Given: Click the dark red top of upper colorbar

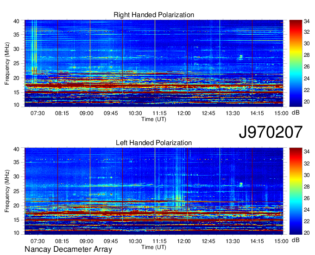Looking at the screenshot, I should tap(296, 22).
